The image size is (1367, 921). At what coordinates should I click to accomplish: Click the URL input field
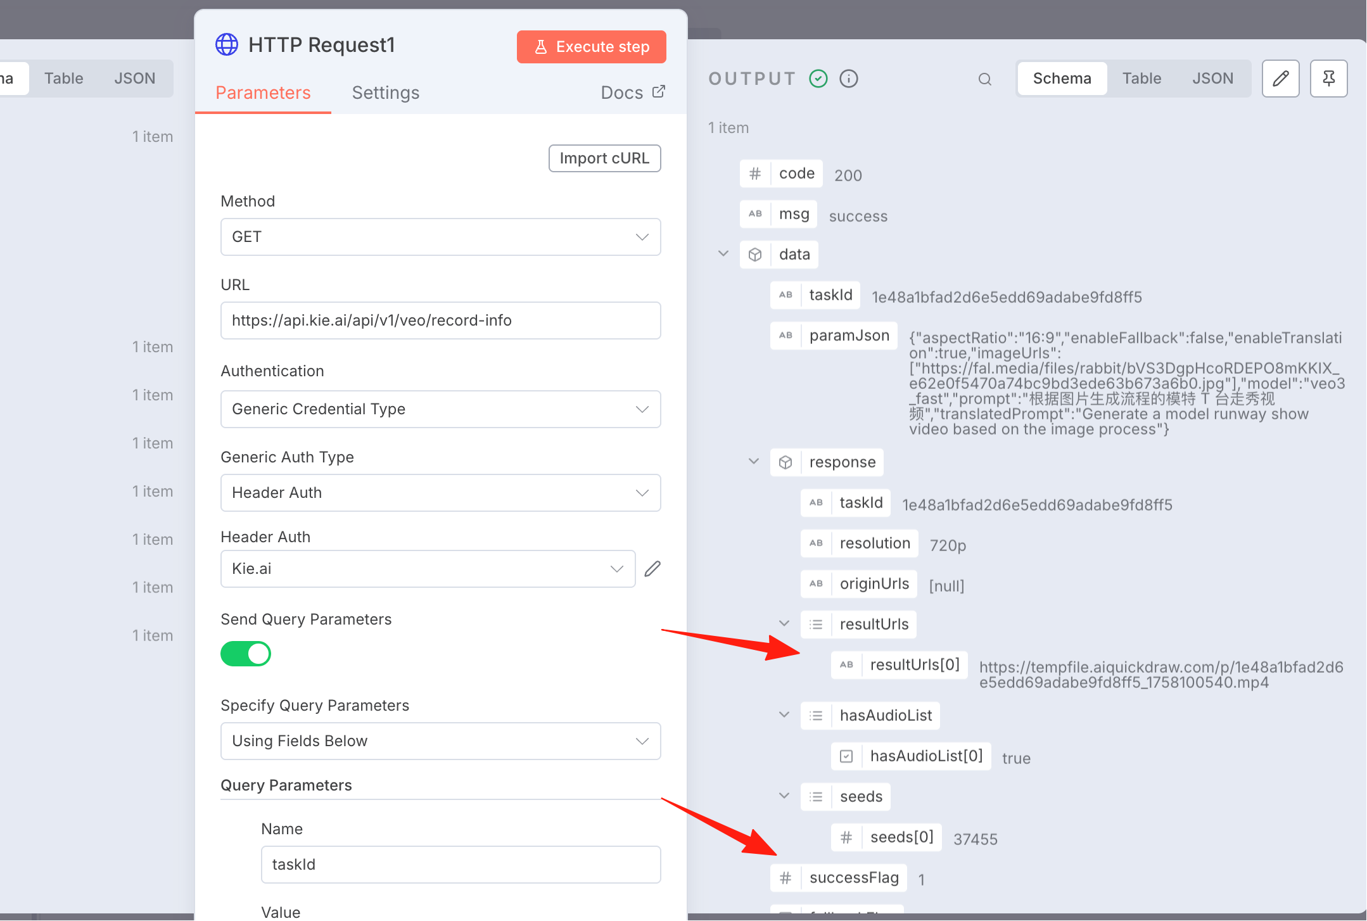click(x=440, y=321)
